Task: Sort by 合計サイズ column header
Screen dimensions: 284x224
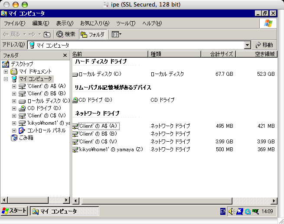Action: tap(219, 54)
